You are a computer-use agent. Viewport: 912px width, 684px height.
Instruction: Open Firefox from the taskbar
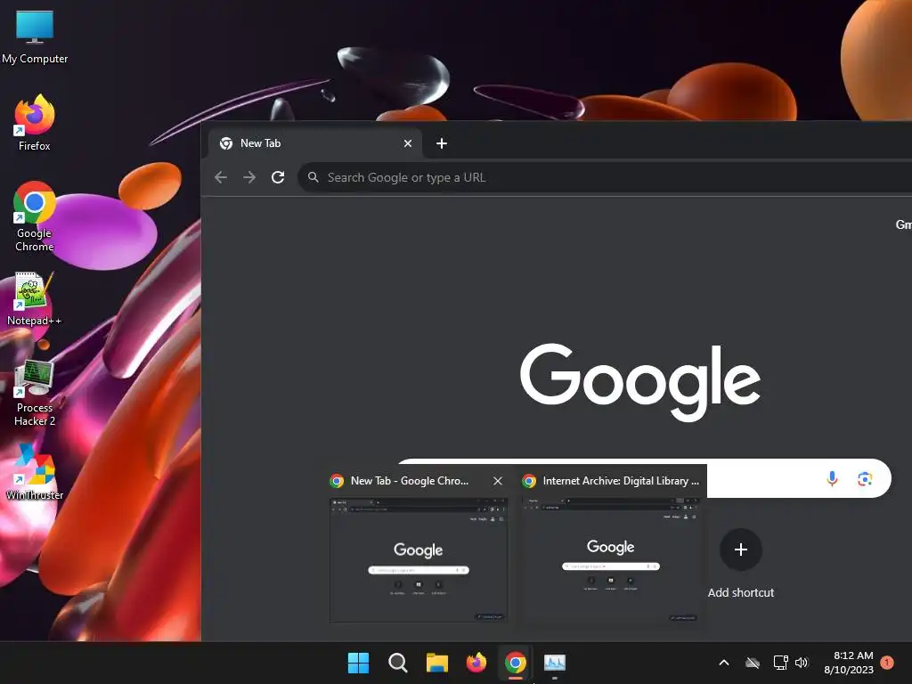tap(476, 663)
